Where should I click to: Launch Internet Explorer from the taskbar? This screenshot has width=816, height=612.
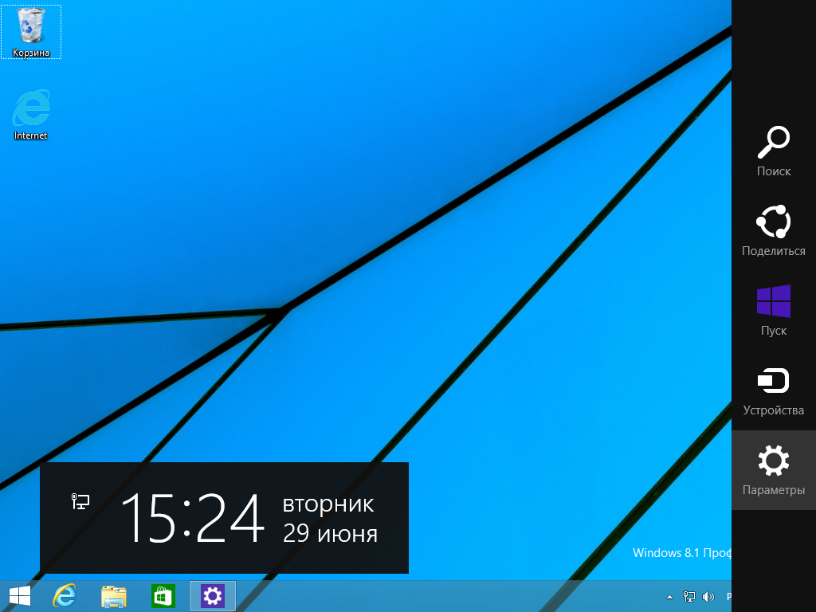point(65,595)
